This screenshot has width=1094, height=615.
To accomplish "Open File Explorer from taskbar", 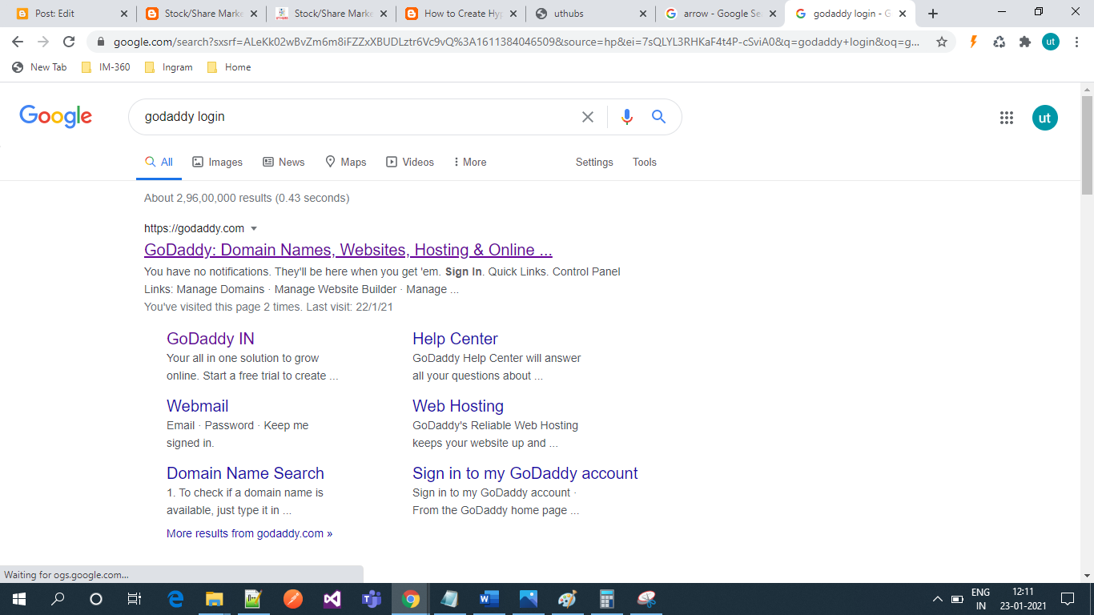I will click(x=214, y=599).
